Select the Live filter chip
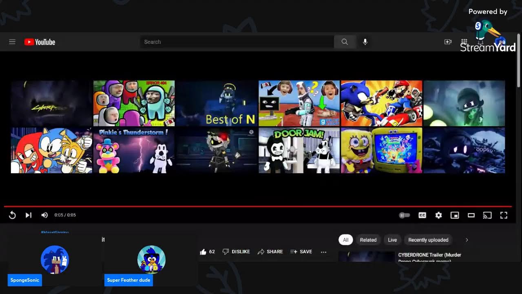The image size is (522, 294). tap(392, 240)
